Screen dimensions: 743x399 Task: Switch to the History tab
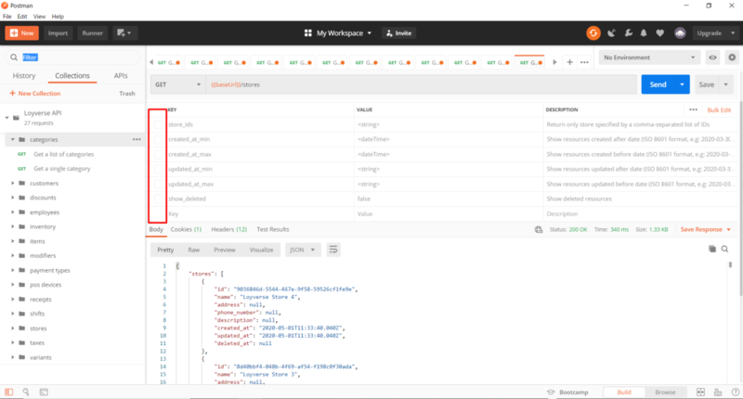(x=24, y=76)
